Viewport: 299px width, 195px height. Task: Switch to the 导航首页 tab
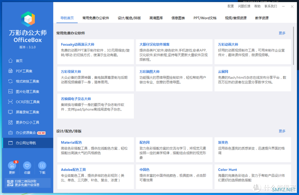coord(67,18)
